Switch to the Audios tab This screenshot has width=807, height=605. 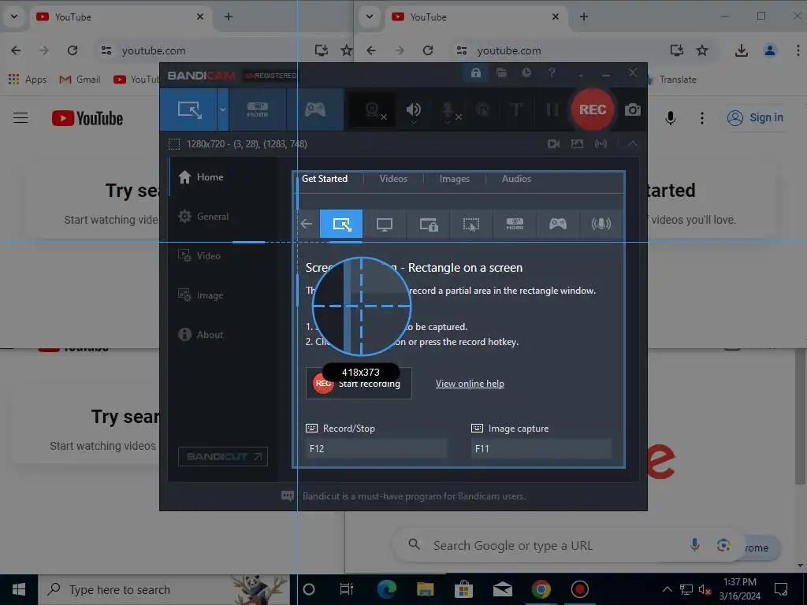point(516,179)
